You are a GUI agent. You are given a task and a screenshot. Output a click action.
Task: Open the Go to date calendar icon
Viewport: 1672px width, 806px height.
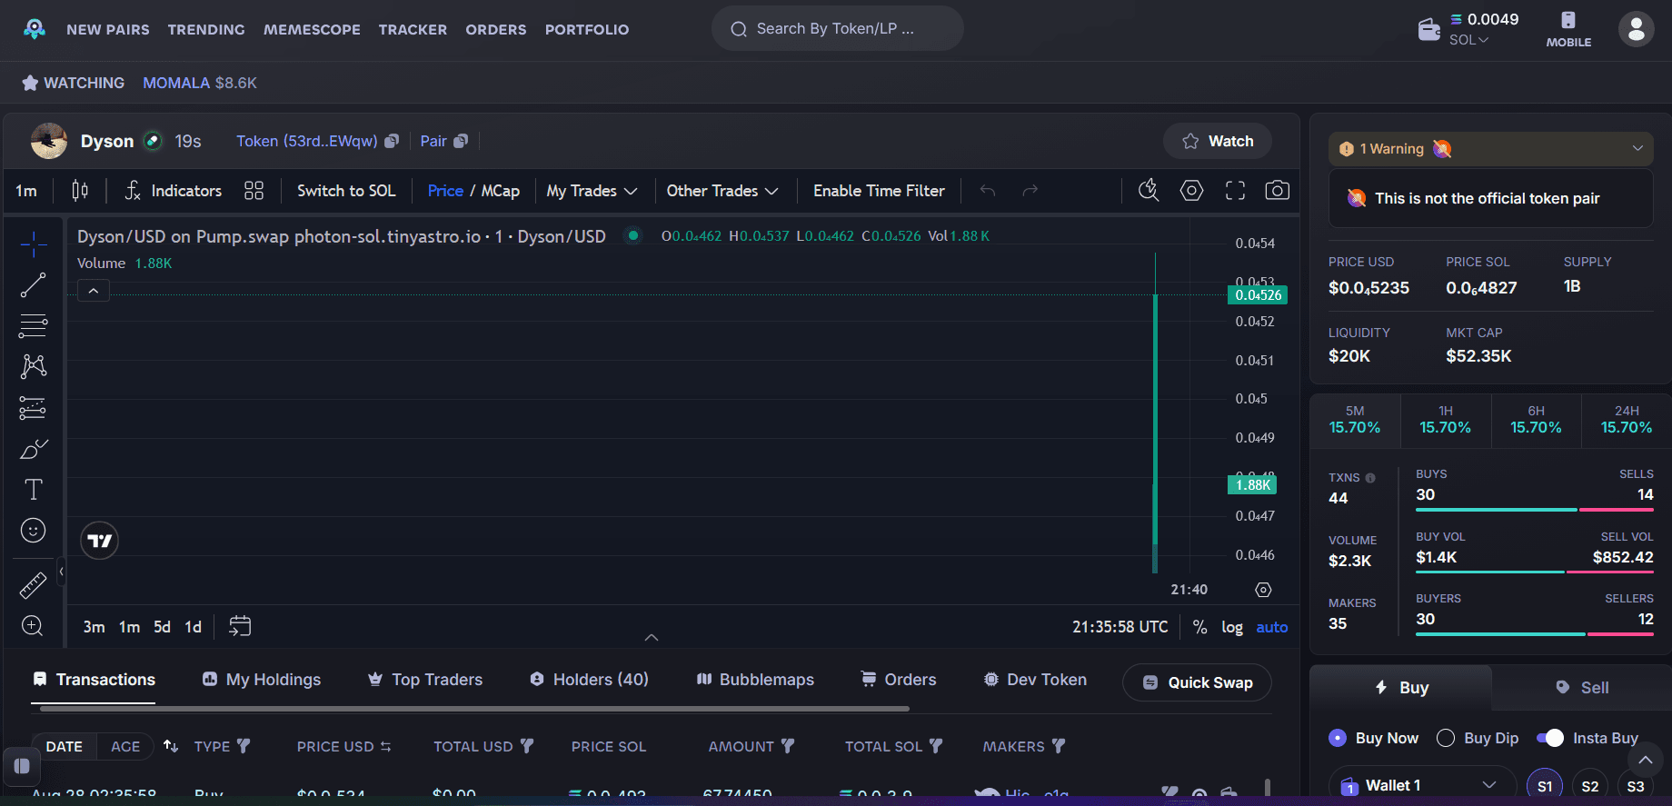(240, 626)
